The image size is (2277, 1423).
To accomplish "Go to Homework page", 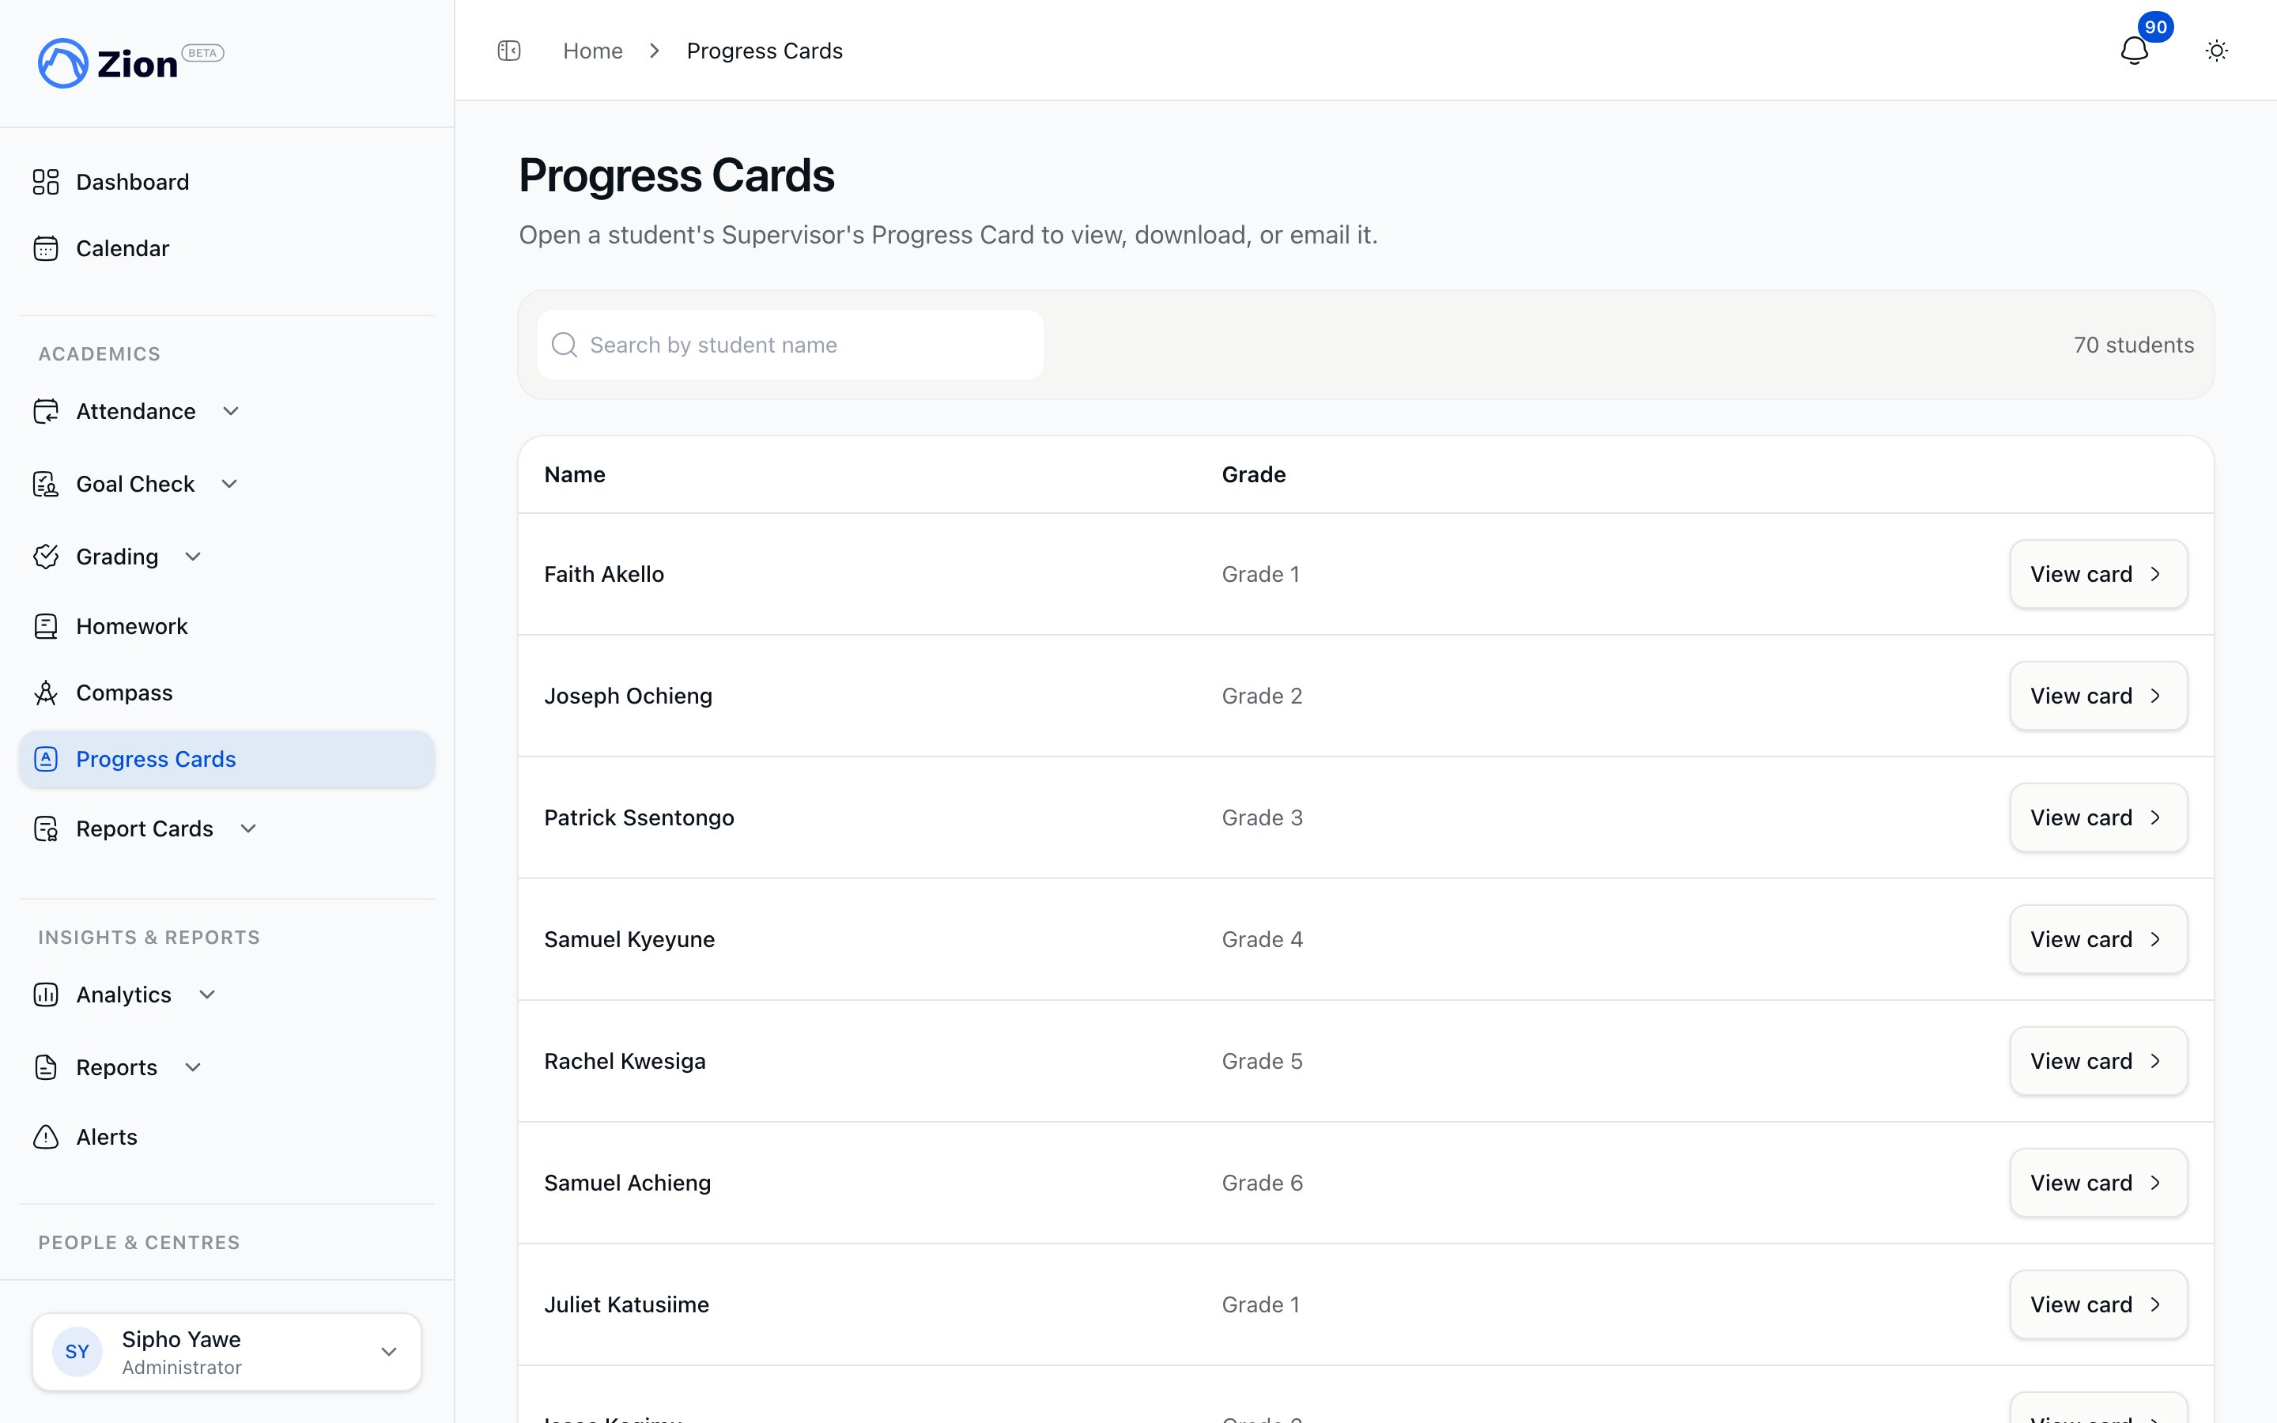I will coord(227,626).
